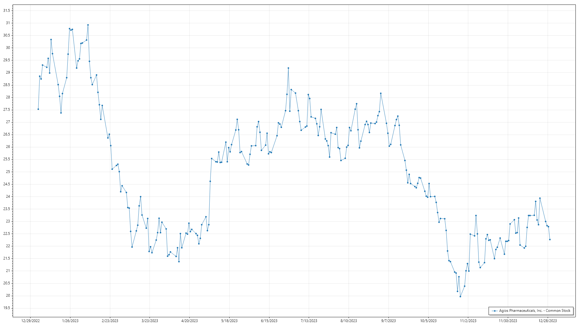Click the lowest data point below 20
Screen dimensions: 580x326
click(460, 296)
